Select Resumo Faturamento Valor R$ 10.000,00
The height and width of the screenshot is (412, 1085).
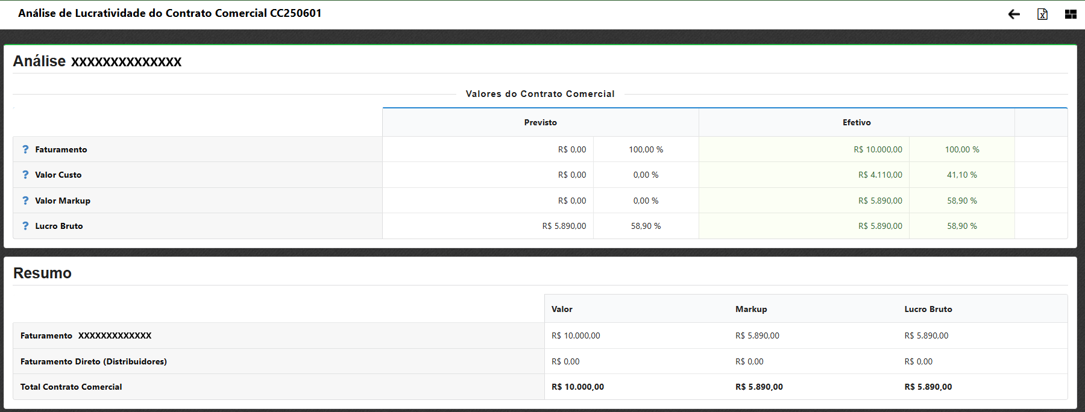pyautogui.click(x=576, y=336)
